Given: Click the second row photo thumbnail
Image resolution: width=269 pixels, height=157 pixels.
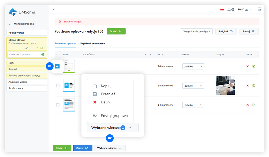Looking at the screenshot, I should [225, 86].
